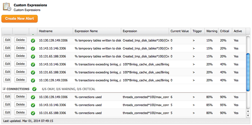252x125 pixels.
Task: Sort by Critical column header
Action: [225, 31]
